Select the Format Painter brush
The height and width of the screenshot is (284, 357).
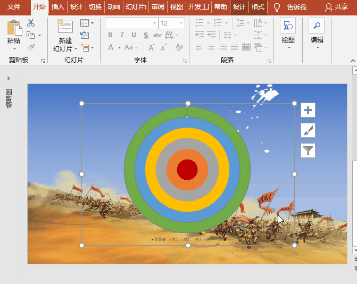pyautogui.click(x=31, y=47)
